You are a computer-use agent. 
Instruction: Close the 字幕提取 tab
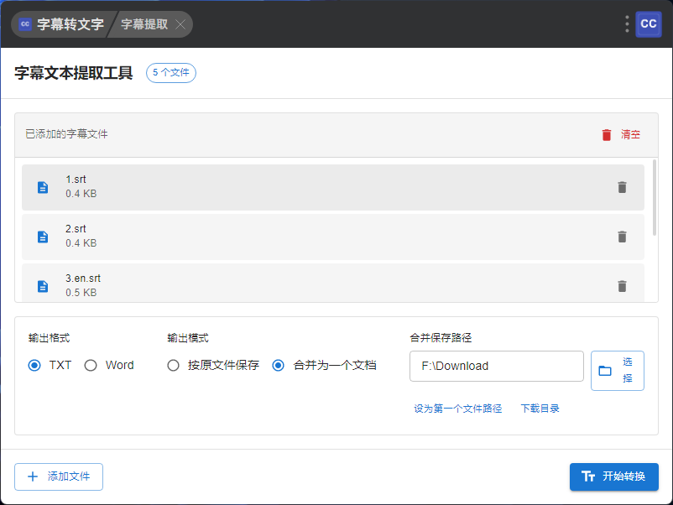click(x=180, y=24)
